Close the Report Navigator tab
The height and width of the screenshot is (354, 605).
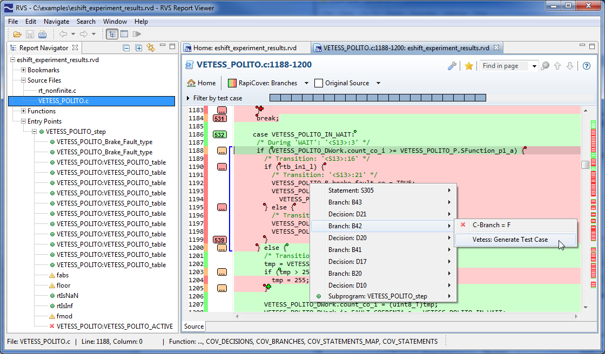[x=75, y=47]
